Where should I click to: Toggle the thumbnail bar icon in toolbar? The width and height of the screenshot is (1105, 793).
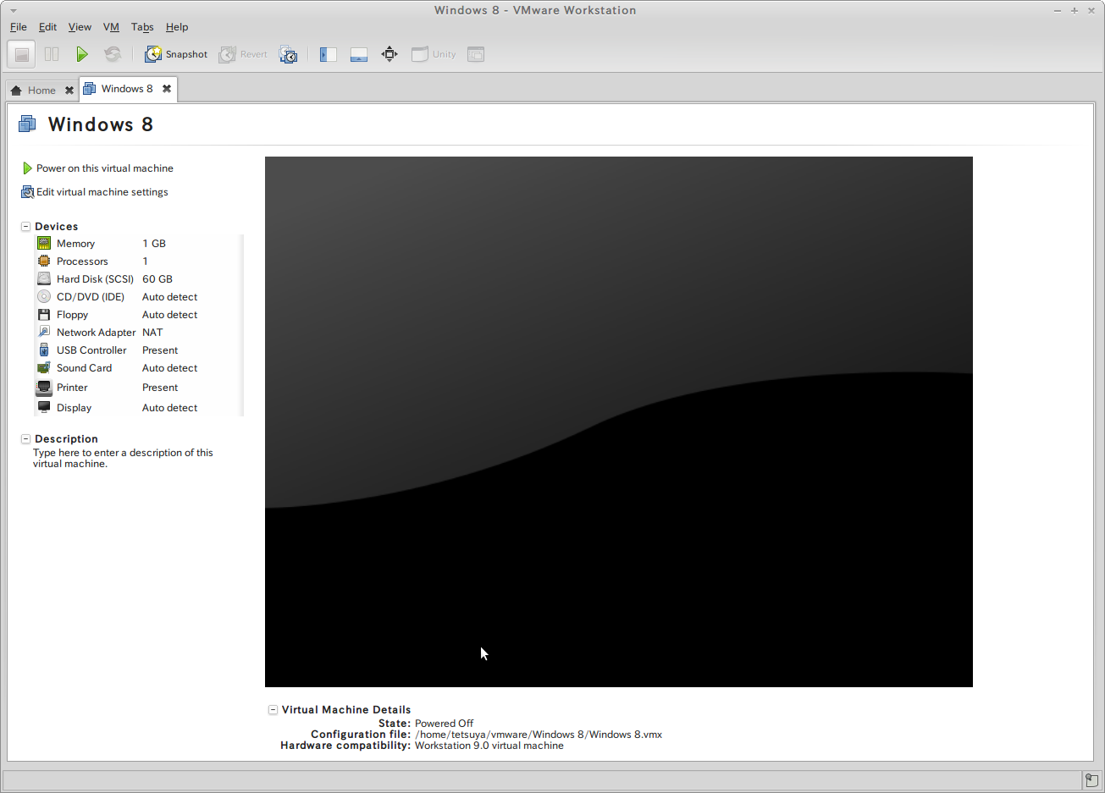[359, 54]
